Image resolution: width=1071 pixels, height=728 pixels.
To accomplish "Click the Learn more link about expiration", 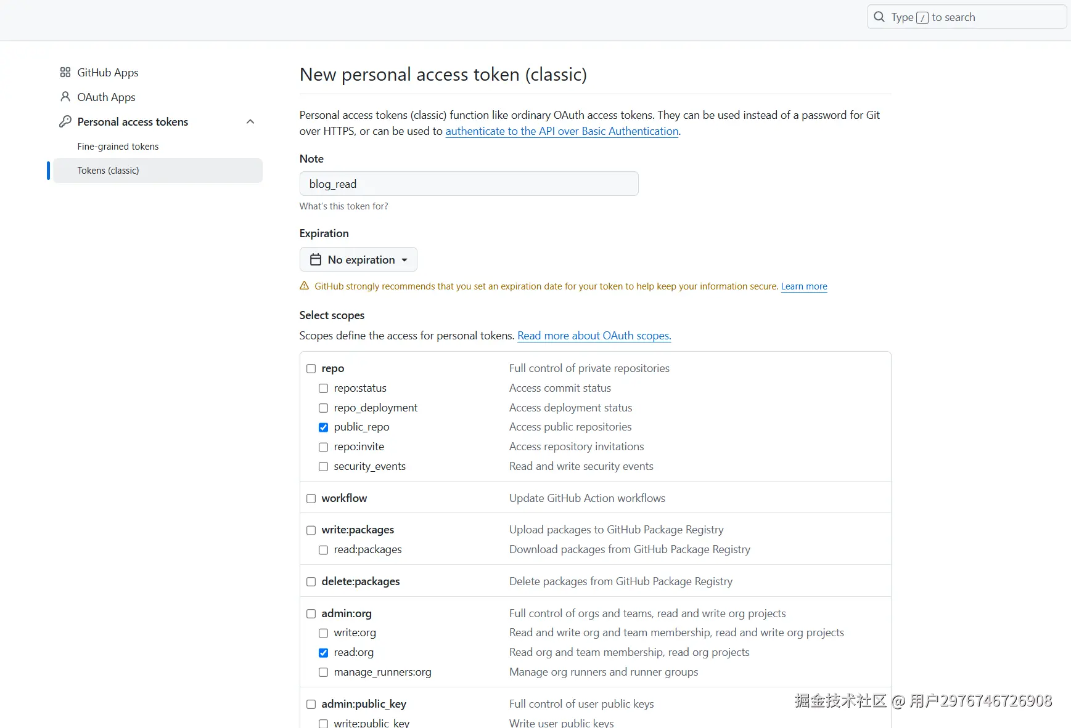I will point(803,286).
